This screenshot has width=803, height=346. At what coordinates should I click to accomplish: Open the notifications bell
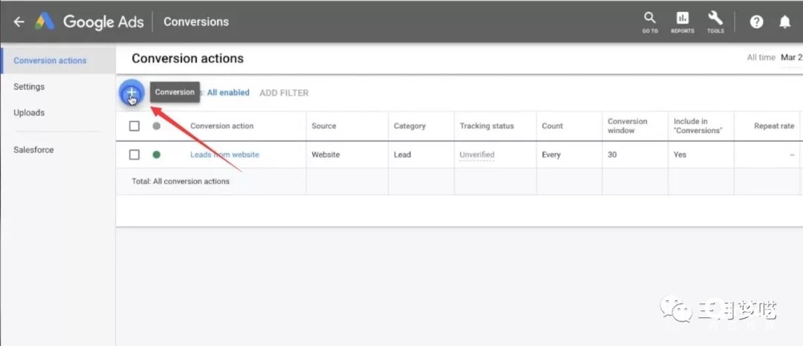[x=784, y=22]
